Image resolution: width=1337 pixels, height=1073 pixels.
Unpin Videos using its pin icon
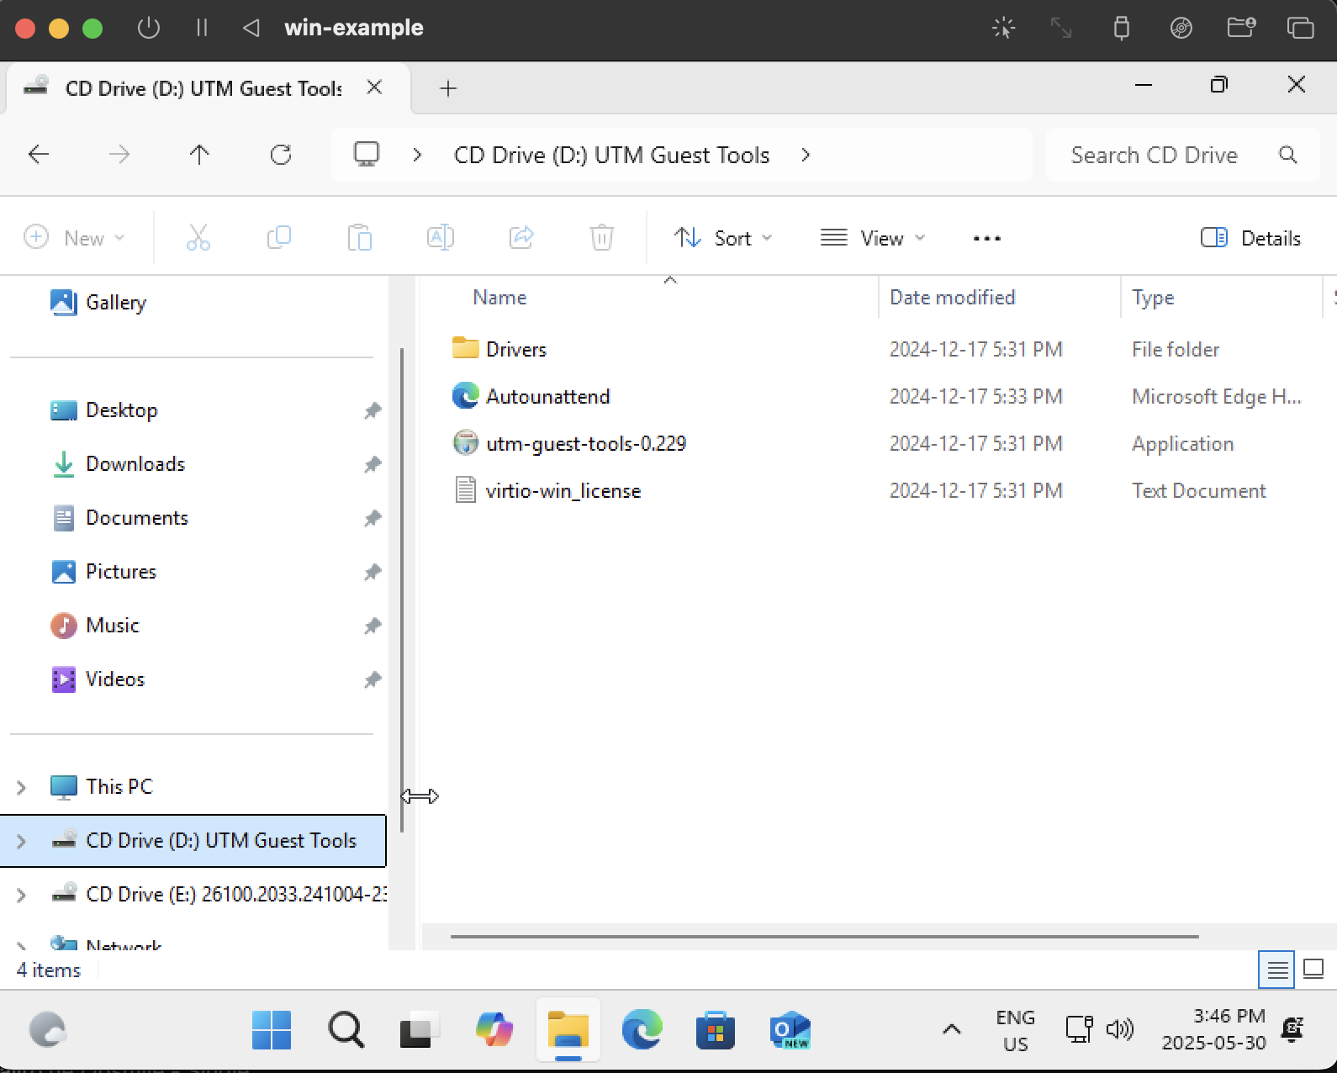(x=373, y=679)
